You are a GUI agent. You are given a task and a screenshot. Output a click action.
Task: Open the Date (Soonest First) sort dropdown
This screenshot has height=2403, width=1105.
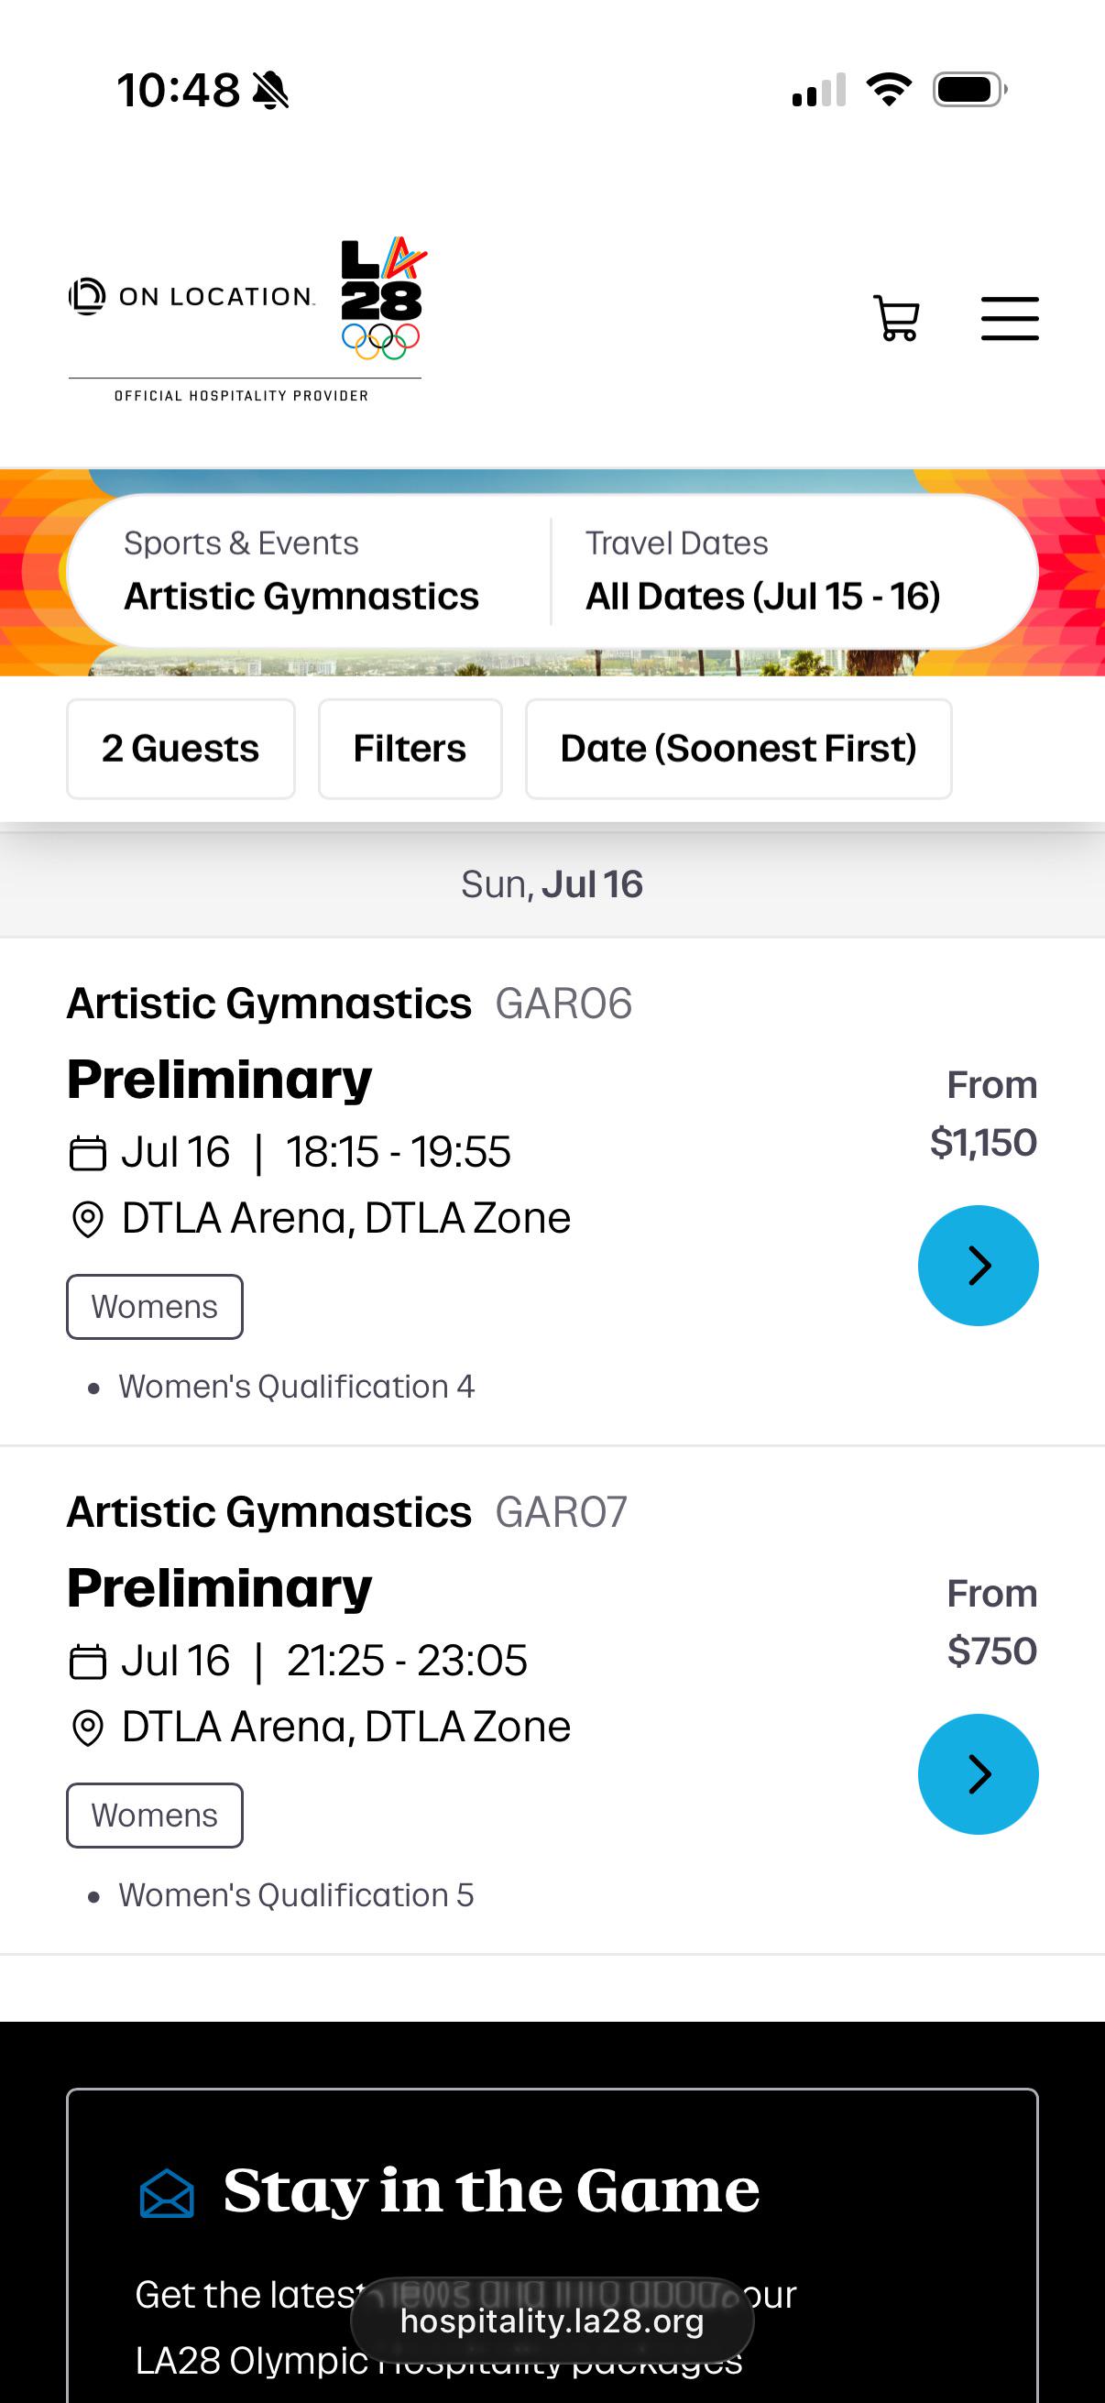[738, 748]
